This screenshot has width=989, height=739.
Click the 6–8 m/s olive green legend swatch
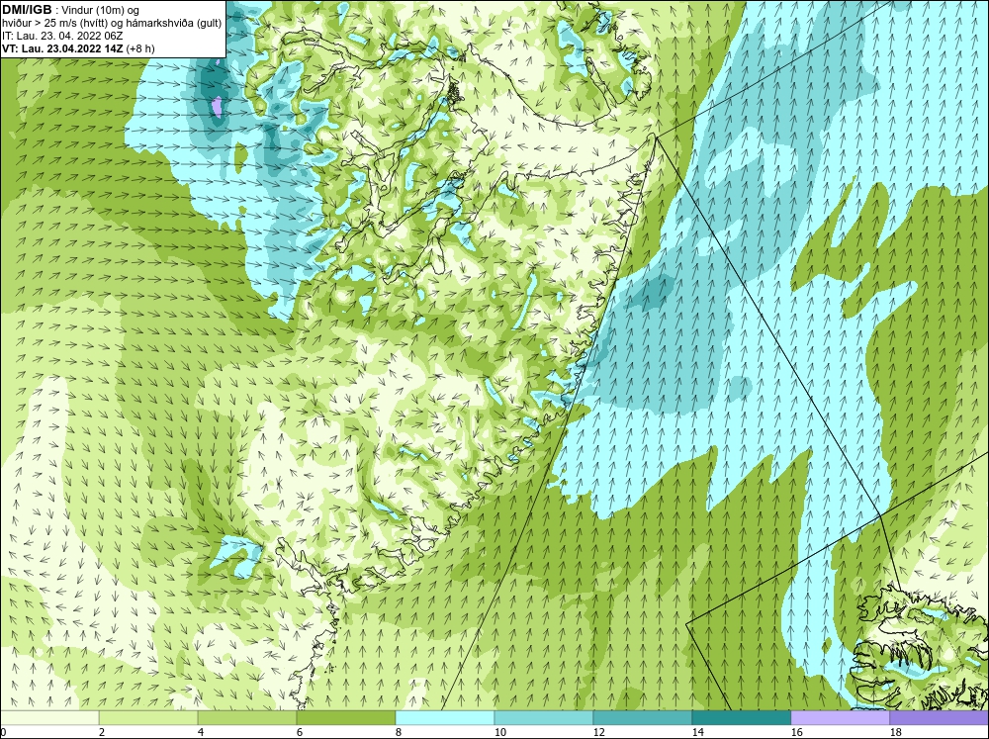coord(345,718)
